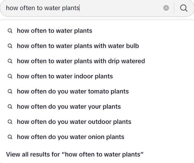
Task: Click magnifier icon beside indoor plants suggestion
Action: click(10, 76)
